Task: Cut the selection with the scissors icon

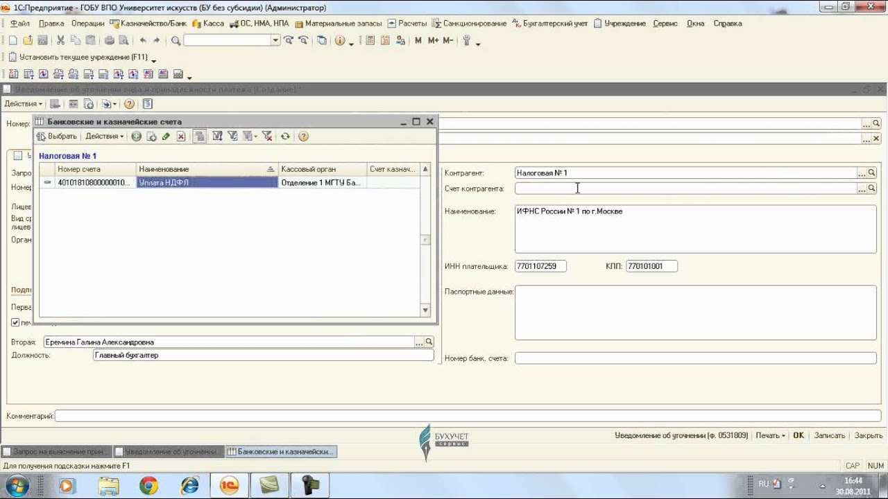Action: point(60,40)
